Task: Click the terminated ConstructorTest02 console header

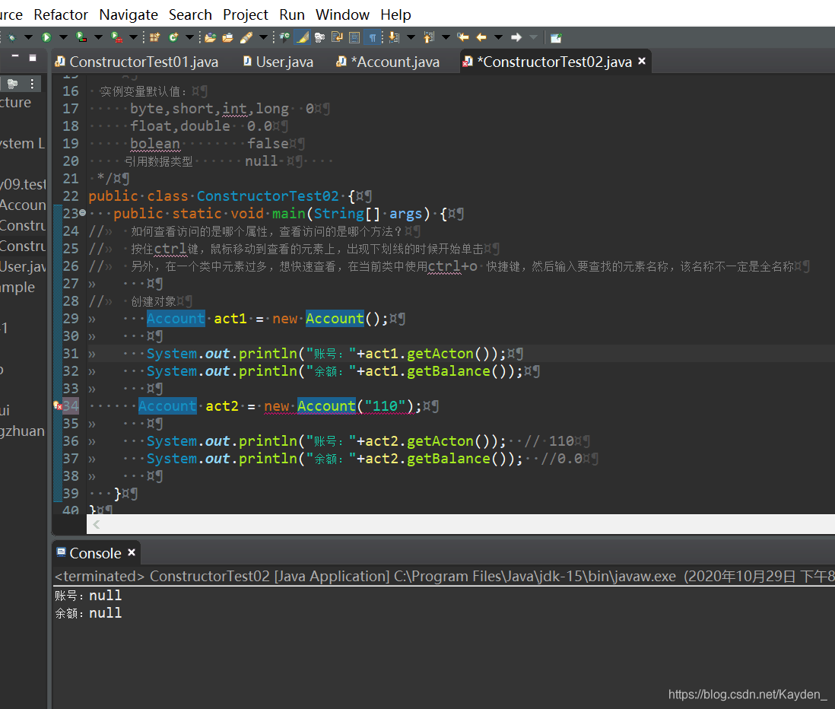Action: 443,576
